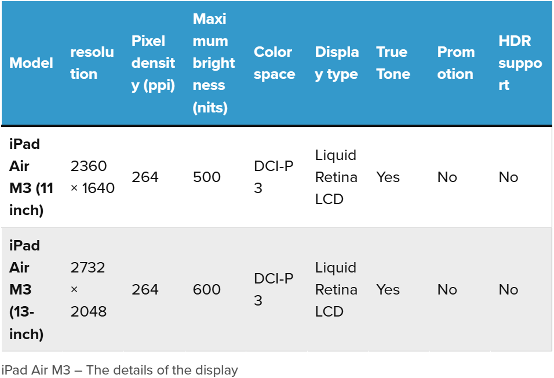Image resolution: width=554 pixels, height=378 pixels.
Task: Select the Pixel density (ppi) header
Action: [x=153, y=63]
